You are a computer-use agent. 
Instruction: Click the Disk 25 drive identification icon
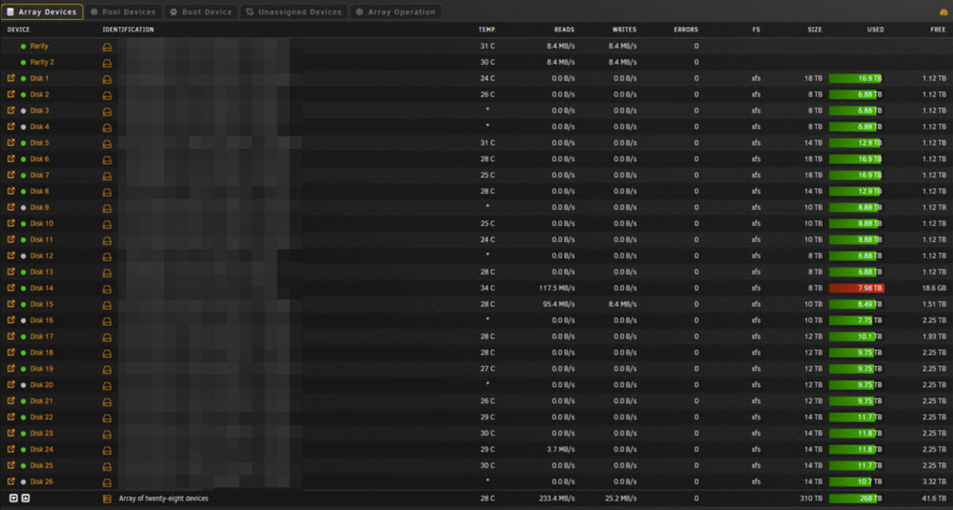[107, 466]
